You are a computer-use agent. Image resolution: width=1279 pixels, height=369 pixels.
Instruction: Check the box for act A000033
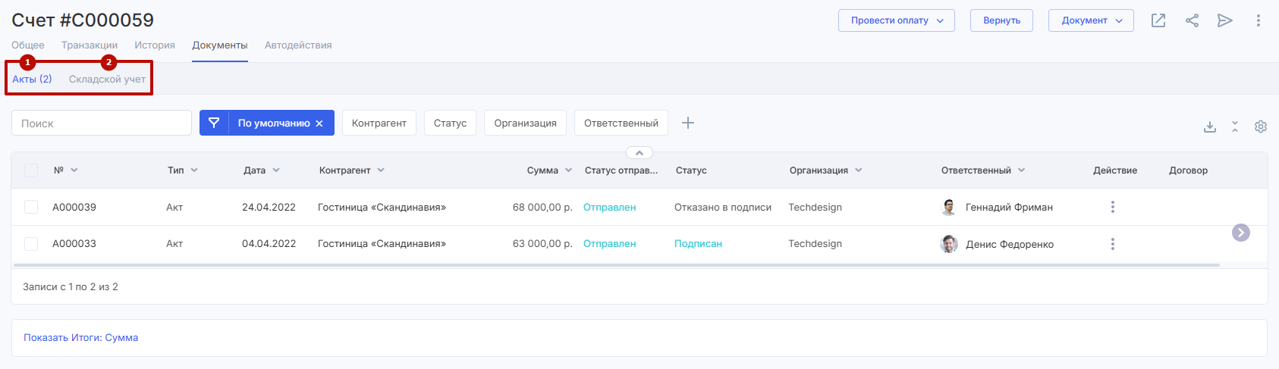[31, 244]
